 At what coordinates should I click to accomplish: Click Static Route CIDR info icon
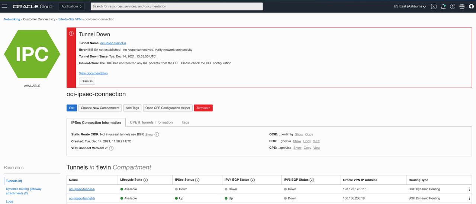(157, 135)
